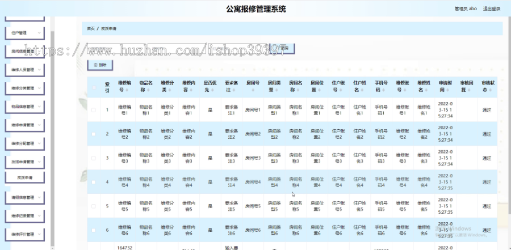This screenshot has height=250, width=511.
Task: Expand the 维修分配管理 sidebar menu
Action: [x=25, y=143]
